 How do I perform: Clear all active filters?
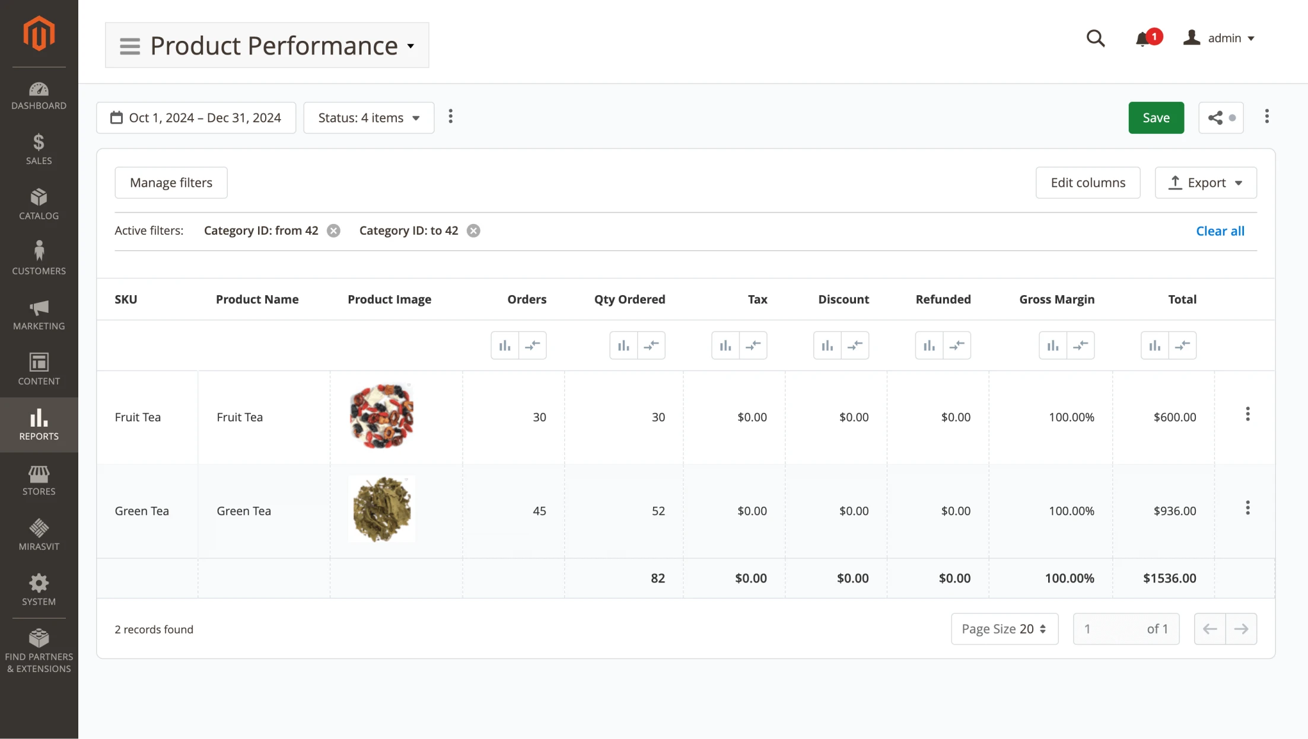(1220, 231)
